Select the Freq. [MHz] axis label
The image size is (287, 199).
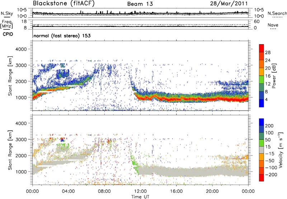6,24
